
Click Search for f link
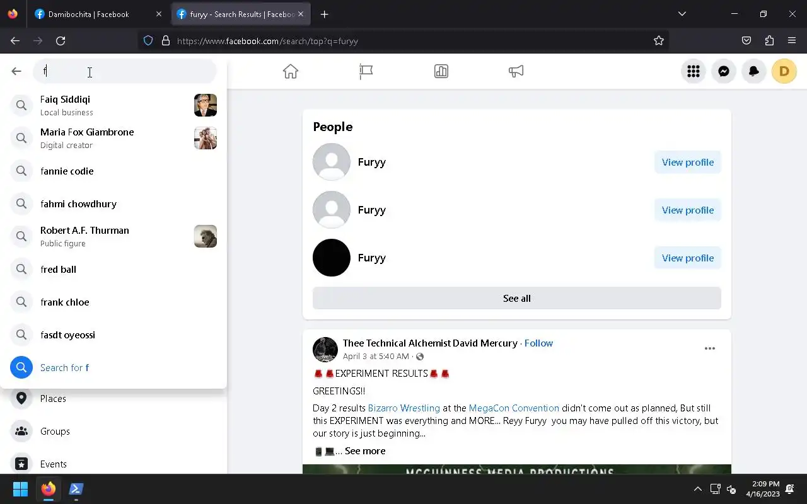tap(64, 367)
